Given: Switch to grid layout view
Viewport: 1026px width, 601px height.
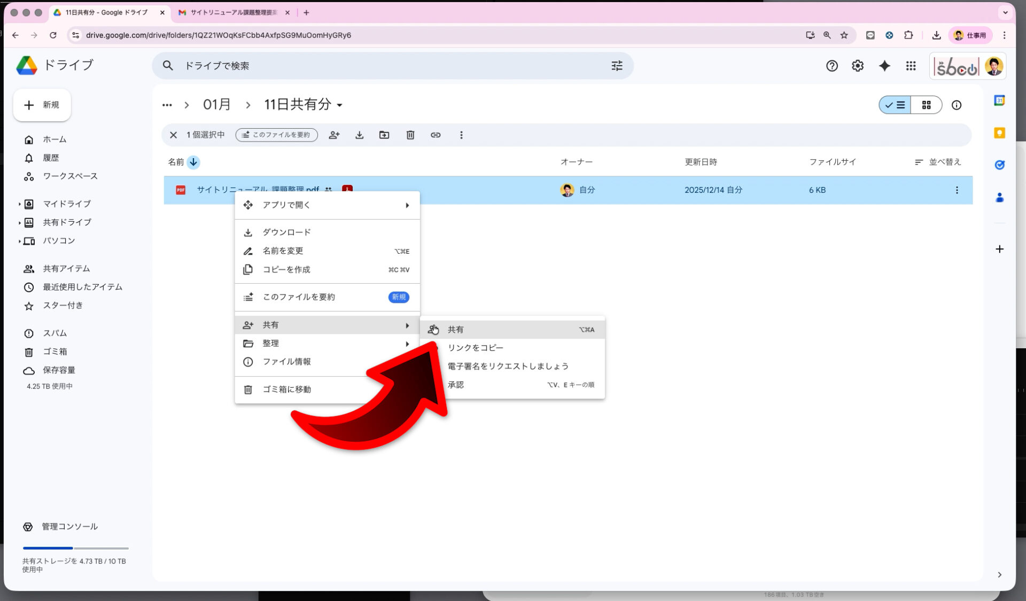Looking at the screenshot, I should [x=927, y=105].
